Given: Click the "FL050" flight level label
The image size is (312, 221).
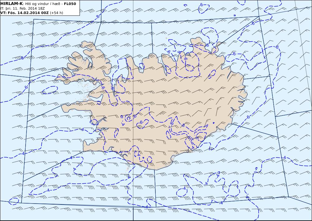Looking at the screenshot, I should click(70, 4).
